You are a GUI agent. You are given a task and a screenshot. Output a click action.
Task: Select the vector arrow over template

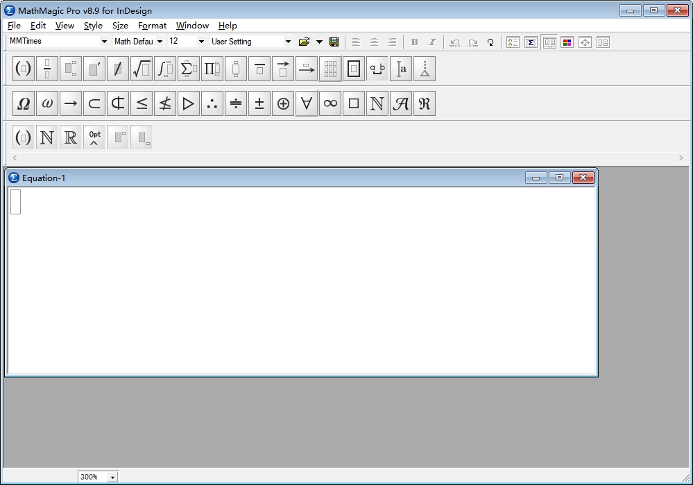(x=283, y=69)
